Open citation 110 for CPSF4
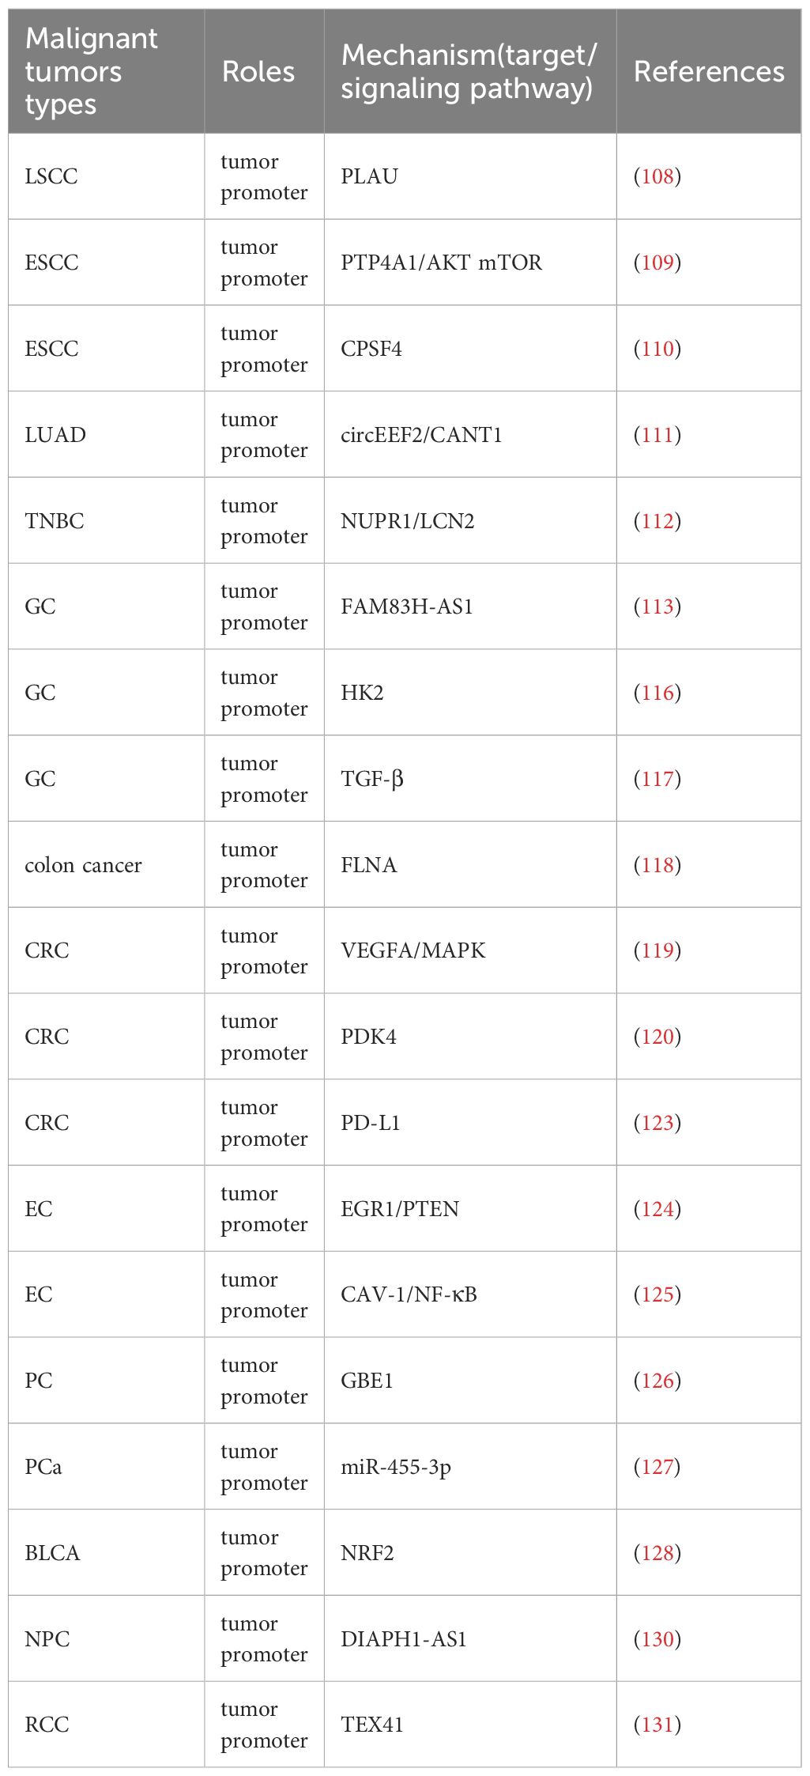This screenshot has width=810, height=1776. pos(657,349)
